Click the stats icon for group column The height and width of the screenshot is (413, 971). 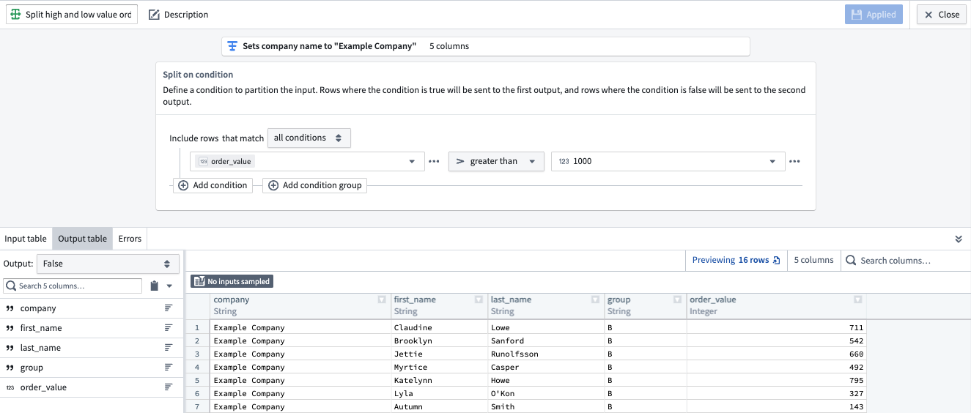pyautogui.click(x=169, y=368)
